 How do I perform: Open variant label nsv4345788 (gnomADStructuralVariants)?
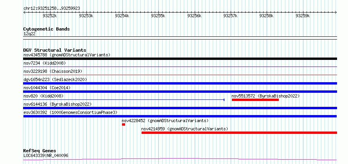click(67, 55)
